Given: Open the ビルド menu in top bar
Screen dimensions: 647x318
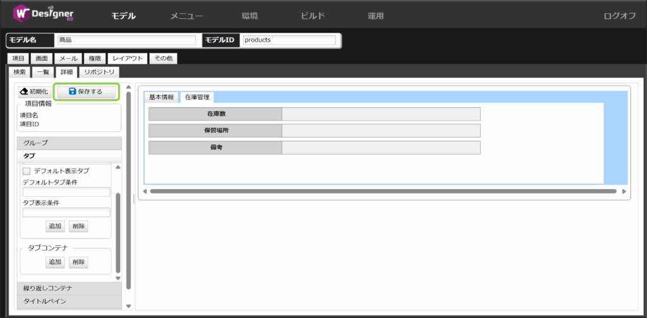Looking at the screenshot, I should click(x=313, y=16).
